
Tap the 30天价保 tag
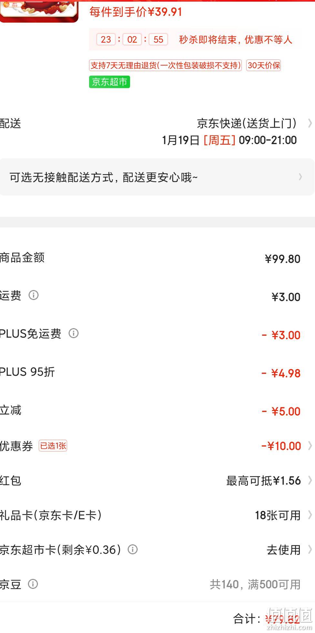pyautogui.click(x=264, y=65)
